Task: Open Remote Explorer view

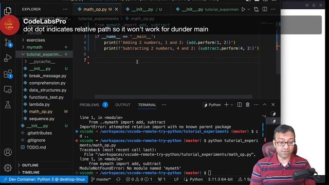Action: pos(8,89)
